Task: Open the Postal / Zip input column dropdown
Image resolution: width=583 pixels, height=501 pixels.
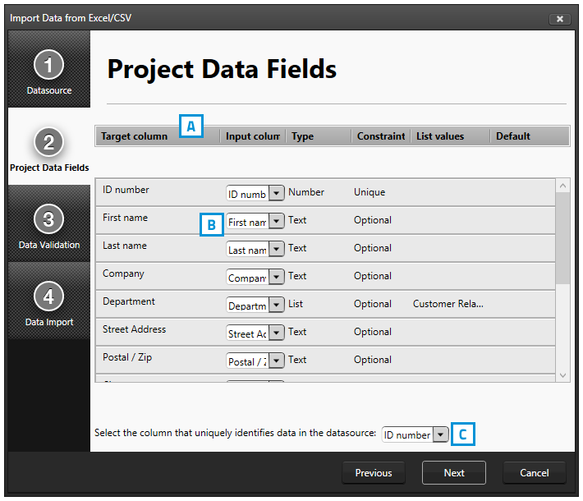Action: click(x=276, y=361)
